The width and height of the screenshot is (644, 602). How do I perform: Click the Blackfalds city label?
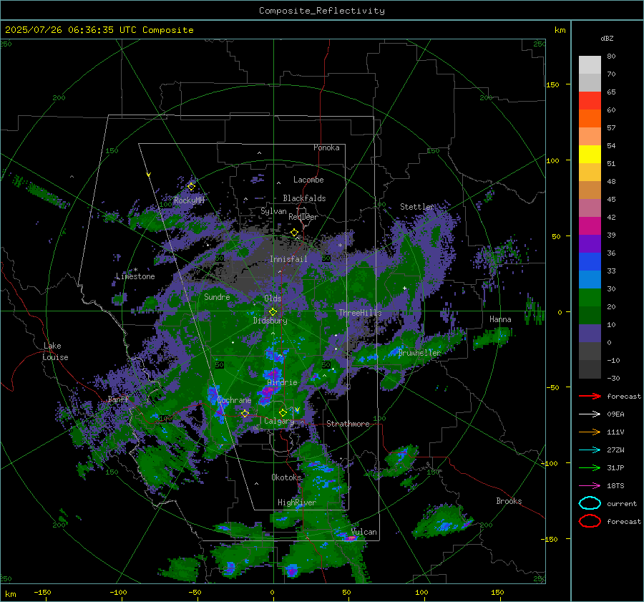pos(304,198)
